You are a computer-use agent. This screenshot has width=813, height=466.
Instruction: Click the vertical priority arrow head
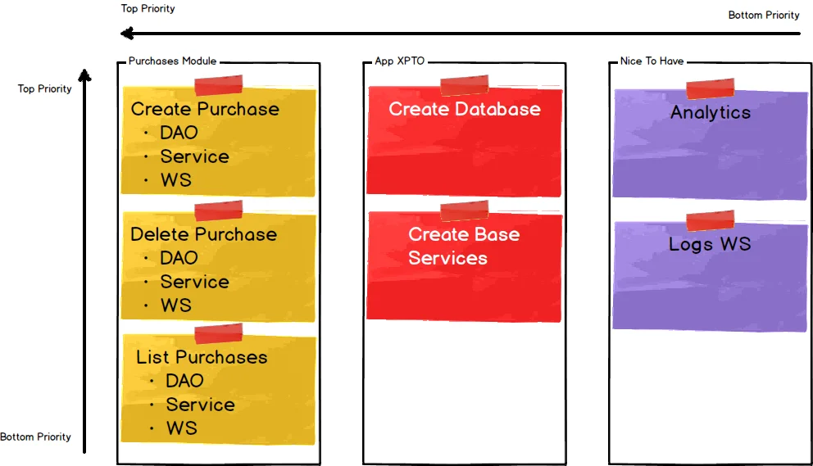(x=84, y=77)
